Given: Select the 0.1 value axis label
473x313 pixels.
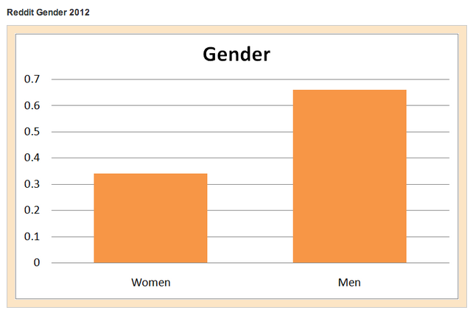Looking at the screenshot, I should pyautogui.click(x=32, y=236).
